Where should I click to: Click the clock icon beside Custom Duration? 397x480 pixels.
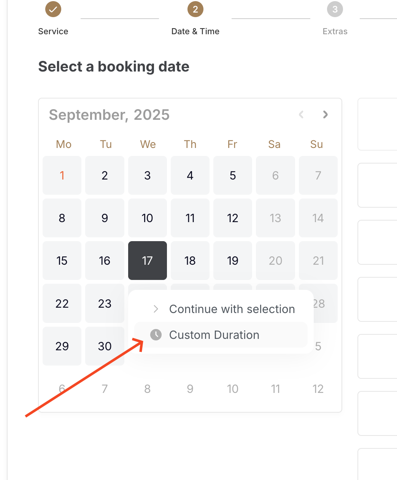tap(156, 335)
